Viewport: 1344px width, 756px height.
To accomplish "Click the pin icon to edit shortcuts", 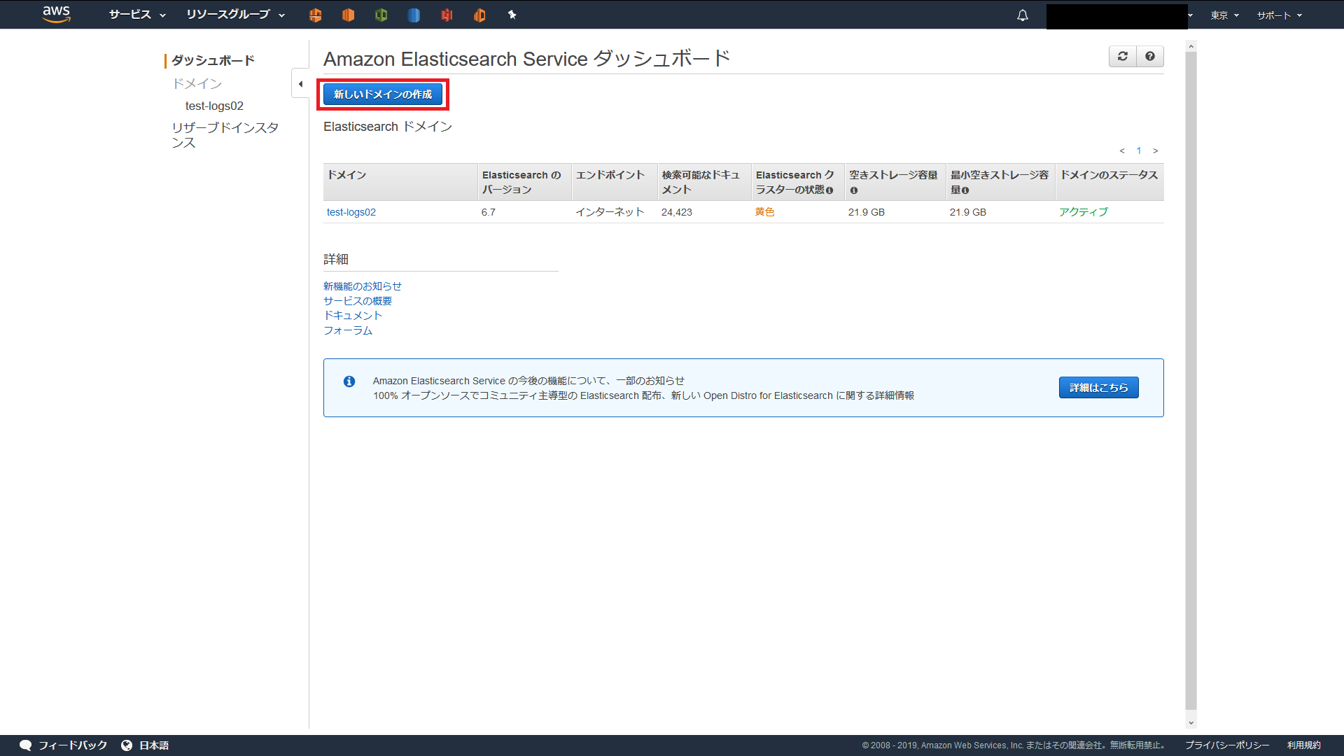I will (513, 15).
